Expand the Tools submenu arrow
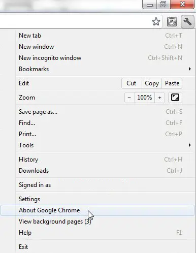The width and height of the screenshot is (196, 253). coord(190,145)
